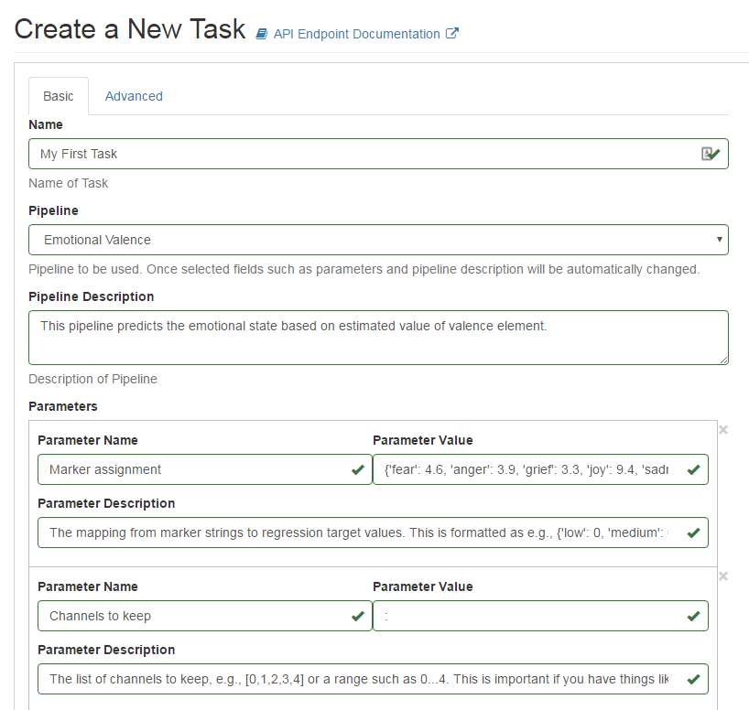Click the Name of Task help text
Viewport: 749px width, 710px height.
[69, 183]
